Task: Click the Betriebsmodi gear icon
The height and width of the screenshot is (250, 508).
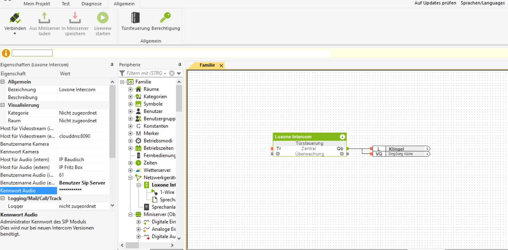Action: [x=138, y=141]
